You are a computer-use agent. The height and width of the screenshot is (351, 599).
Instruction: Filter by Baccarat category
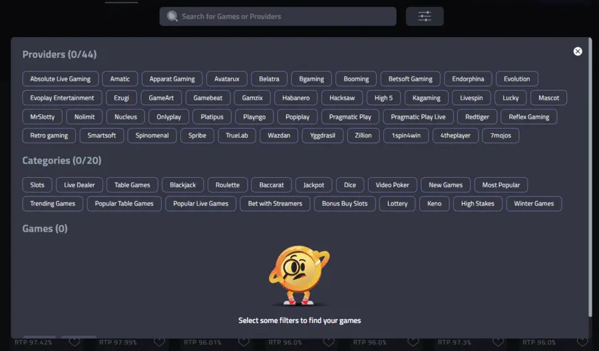(272, 184)
